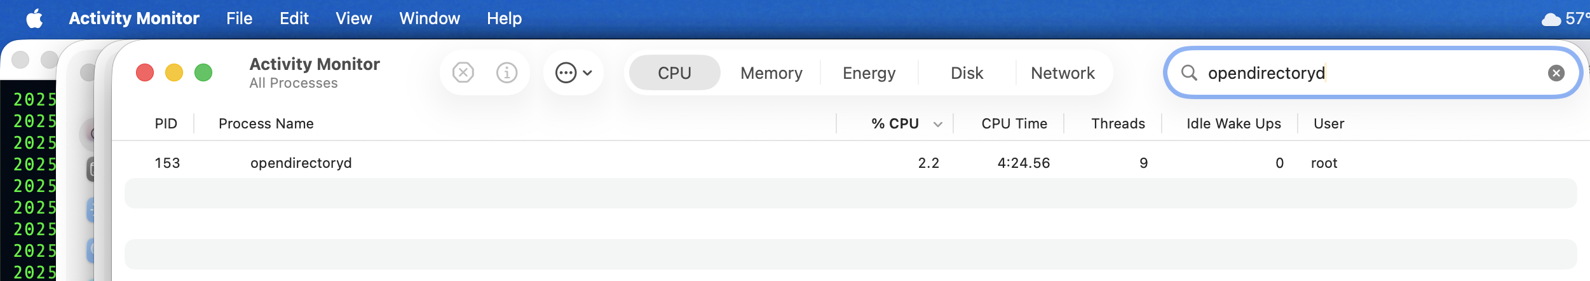
Task: Click the search magnifying glass icon
Action: [1189, 73]
